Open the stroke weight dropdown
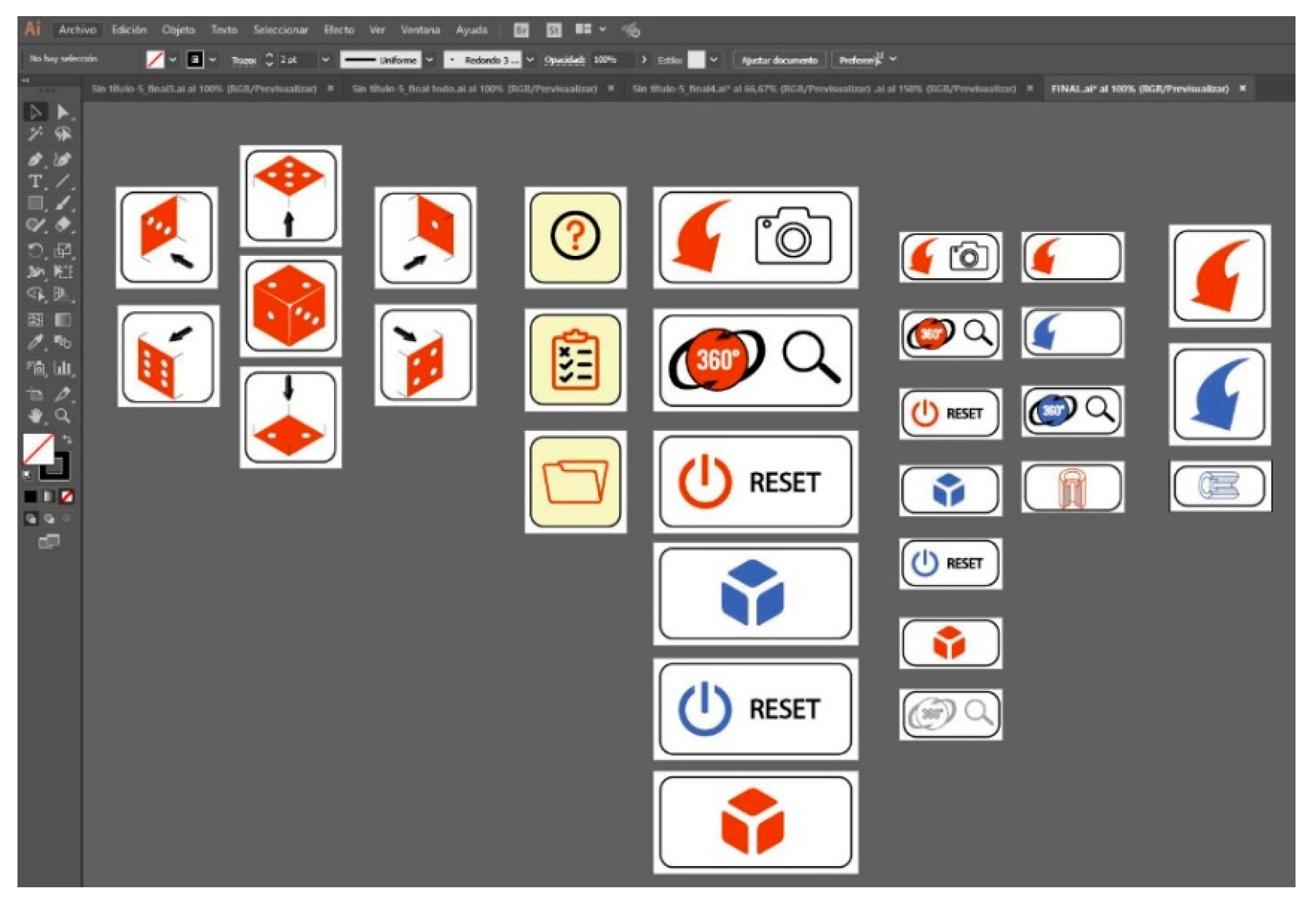The height and width of the screenshot is (902, 1313). click(325, 59)
